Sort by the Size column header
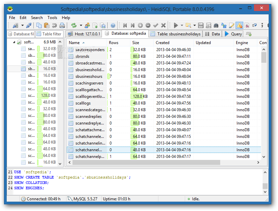This screenshot has width=278, height=211. (x=142, y=43)
